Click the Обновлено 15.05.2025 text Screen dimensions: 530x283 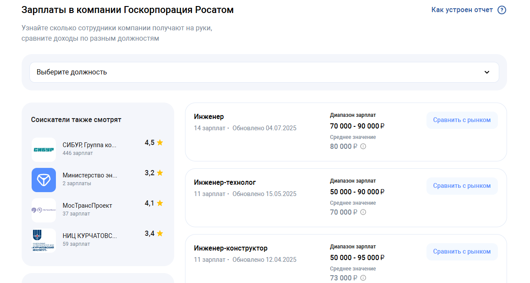click(x=264, y=194)
